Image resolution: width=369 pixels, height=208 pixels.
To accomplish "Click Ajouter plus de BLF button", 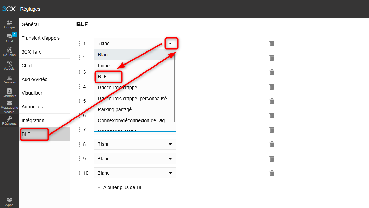I will coord(121,187).
